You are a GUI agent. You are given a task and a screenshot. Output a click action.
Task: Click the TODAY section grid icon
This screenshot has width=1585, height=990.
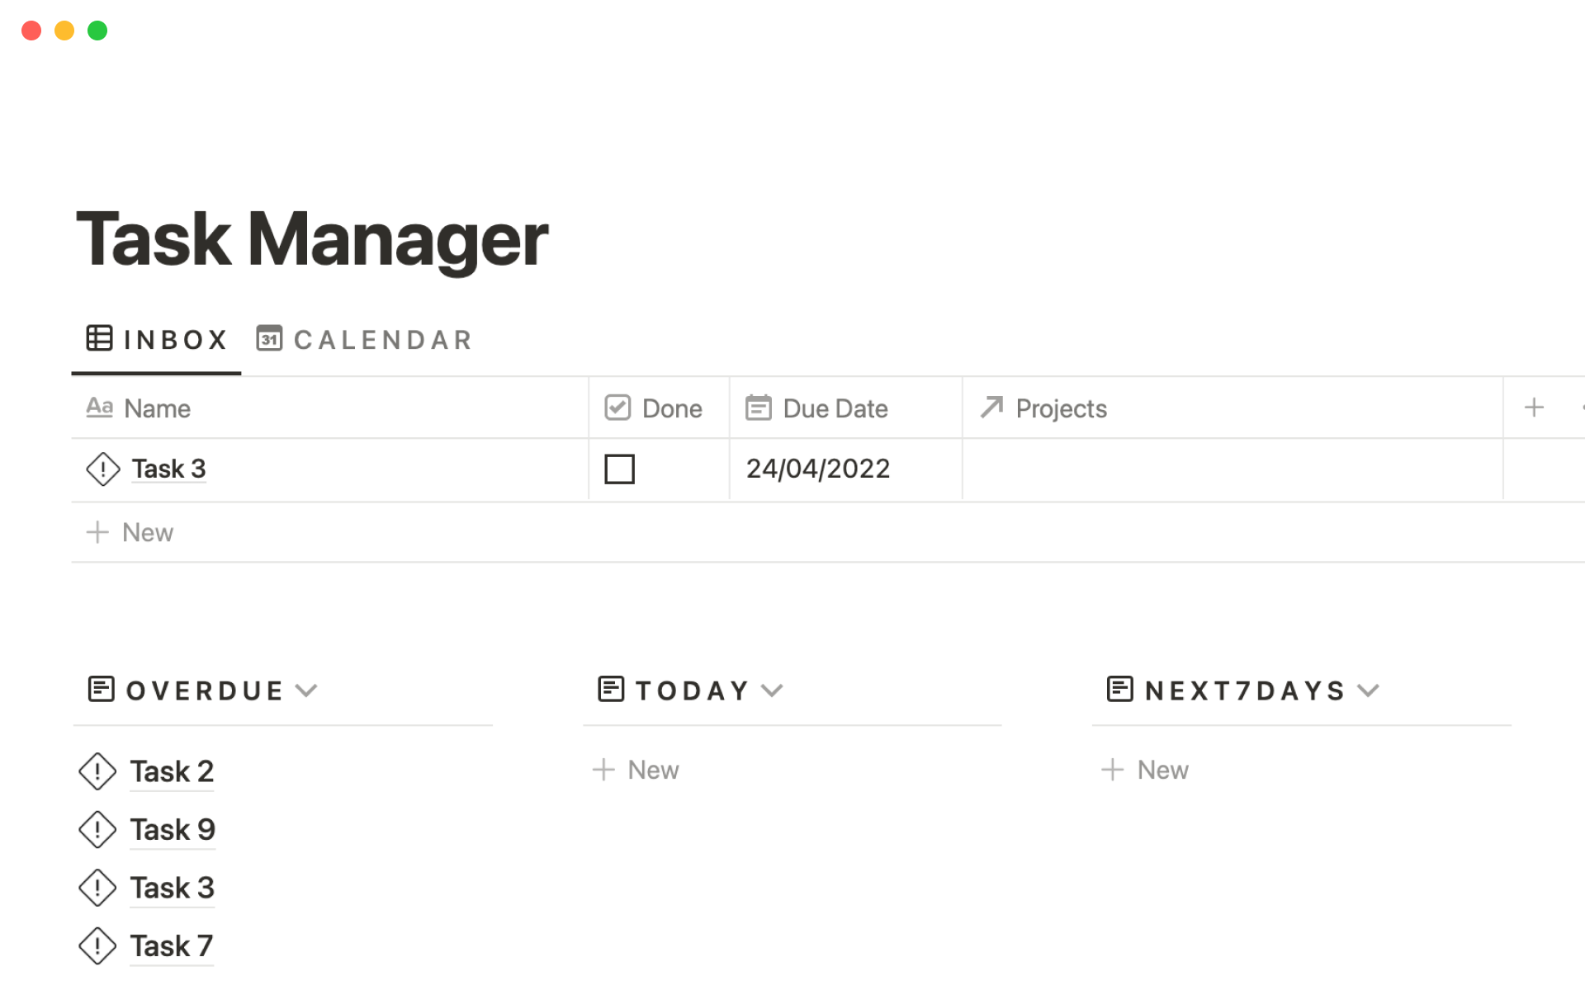tap(612, 689)
